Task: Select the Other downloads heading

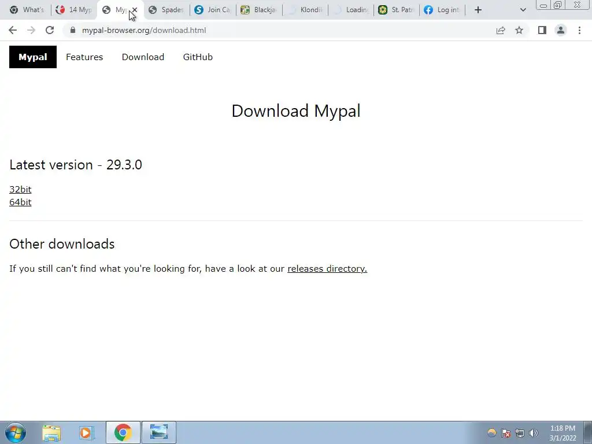Action: click(x=62, y=244)
